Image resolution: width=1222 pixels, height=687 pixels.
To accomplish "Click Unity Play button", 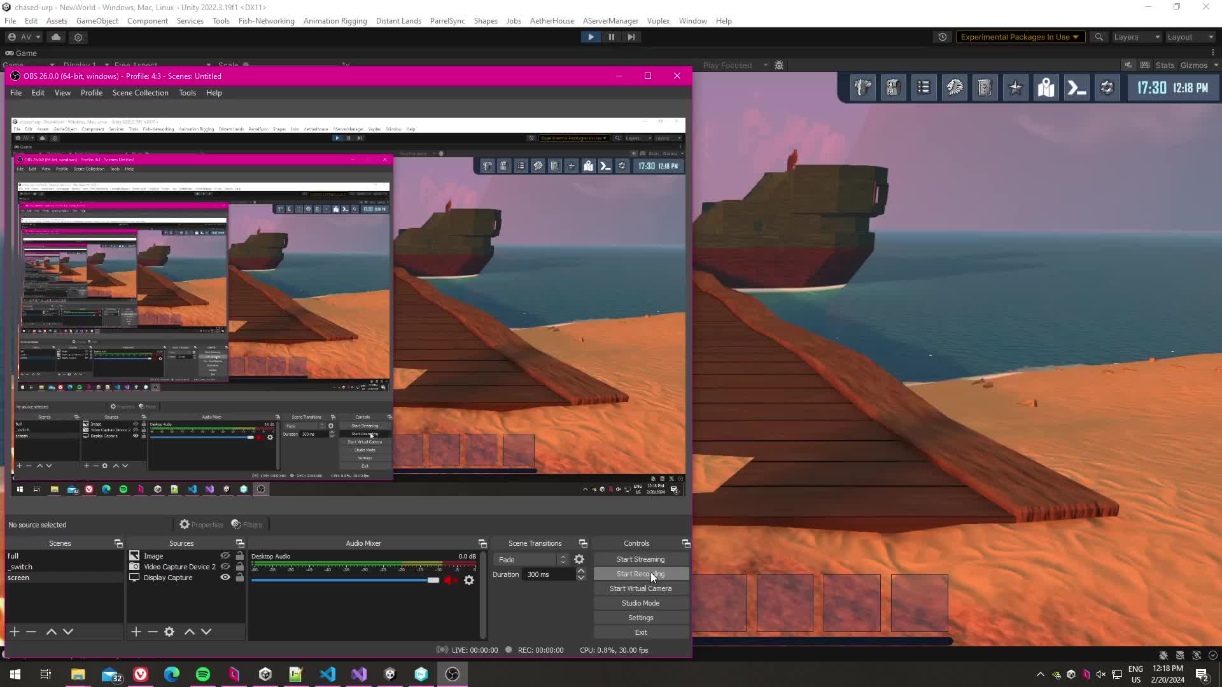I will 591,37.
